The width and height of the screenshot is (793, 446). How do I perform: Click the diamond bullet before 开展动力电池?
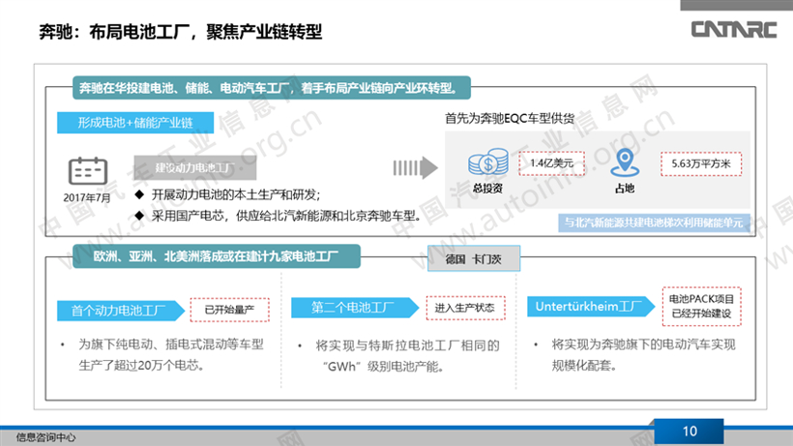139,194
